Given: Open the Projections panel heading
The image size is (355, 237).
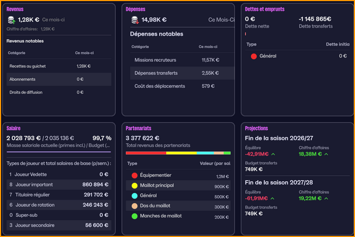Looking at the screenshot, I should click(256, 129).
